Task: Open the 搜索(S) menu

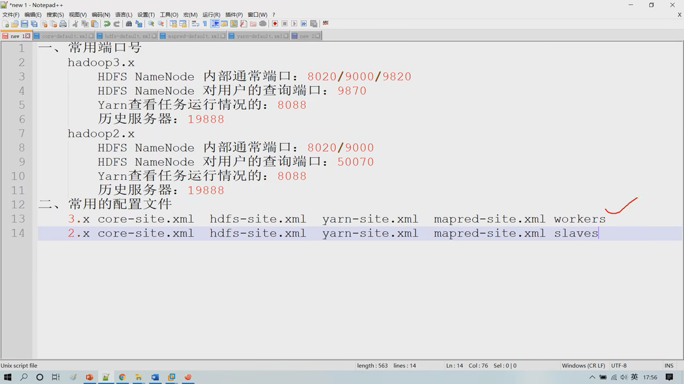Action: click(55, 15)
